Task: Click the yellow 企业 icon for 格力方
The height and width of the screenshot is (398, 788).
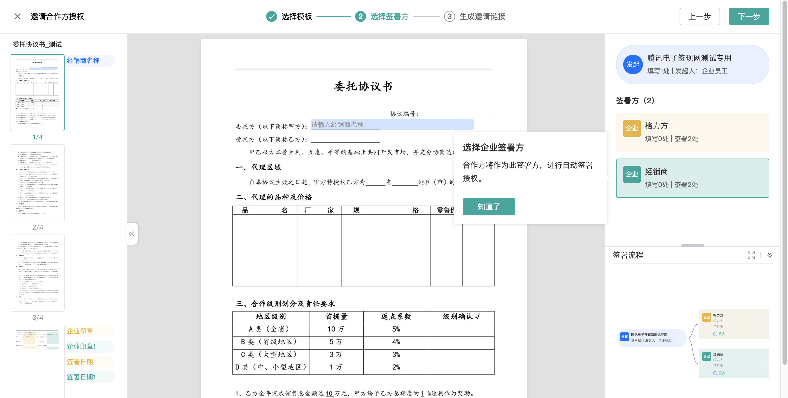Action: pos(632,128)
